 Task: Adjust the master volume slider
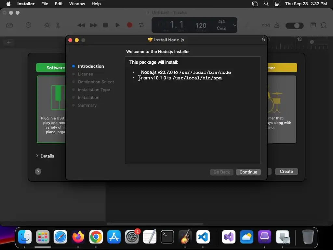(x=295, y=26)
